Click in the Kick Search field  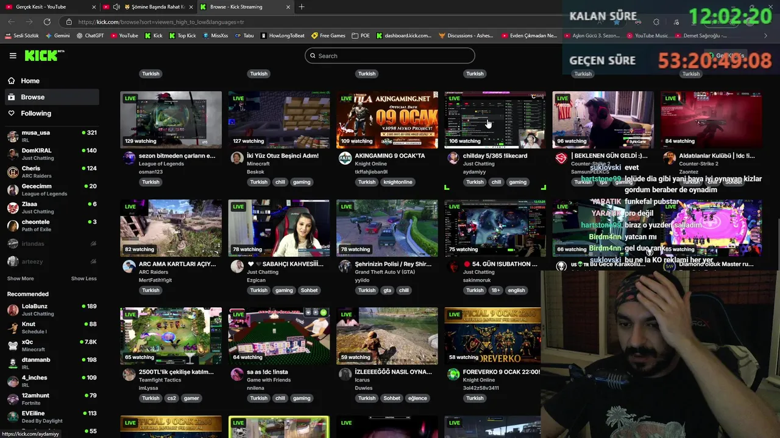[390, 56]
